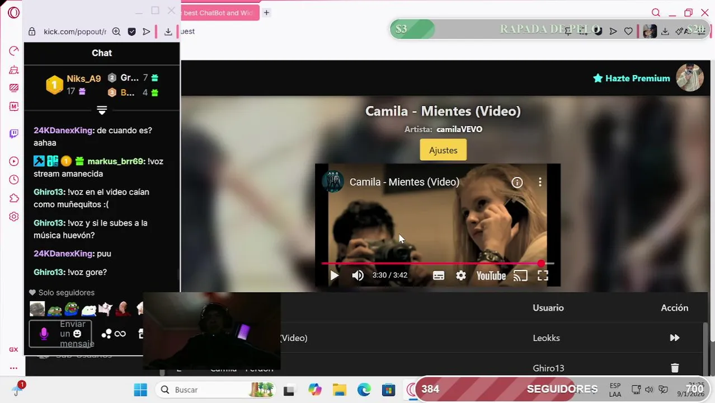Screen dimensions: 715x403
Task: Open File Explorer from taskbar
Action: coord(339,390)
